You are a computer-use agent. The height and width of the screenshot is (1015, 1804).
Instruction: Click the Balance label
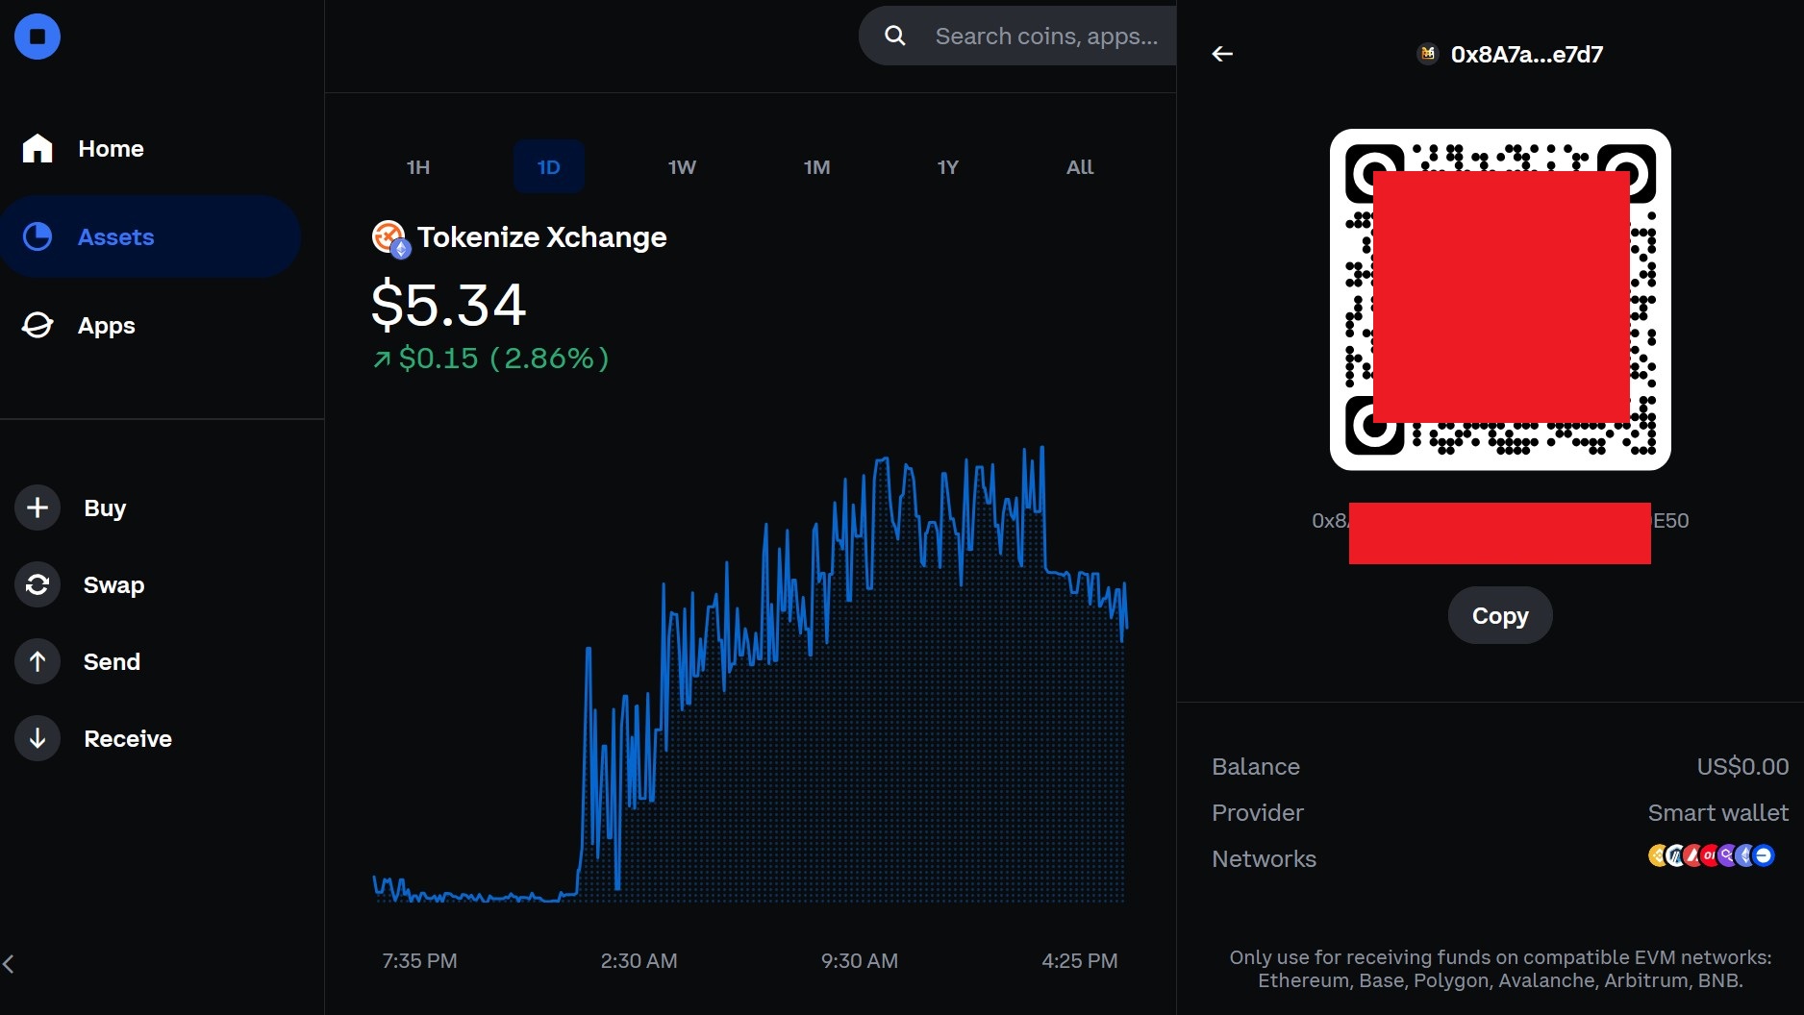point(1256,767)
